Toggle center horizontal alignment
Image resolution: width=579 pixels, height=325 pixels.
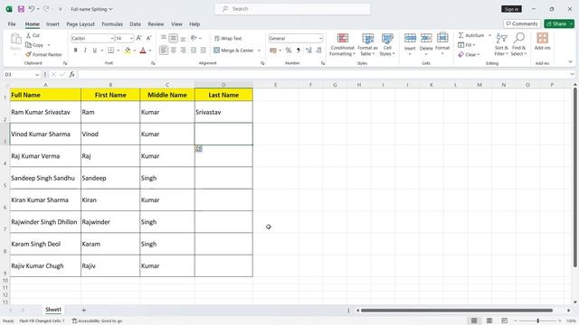coord(173,51)
